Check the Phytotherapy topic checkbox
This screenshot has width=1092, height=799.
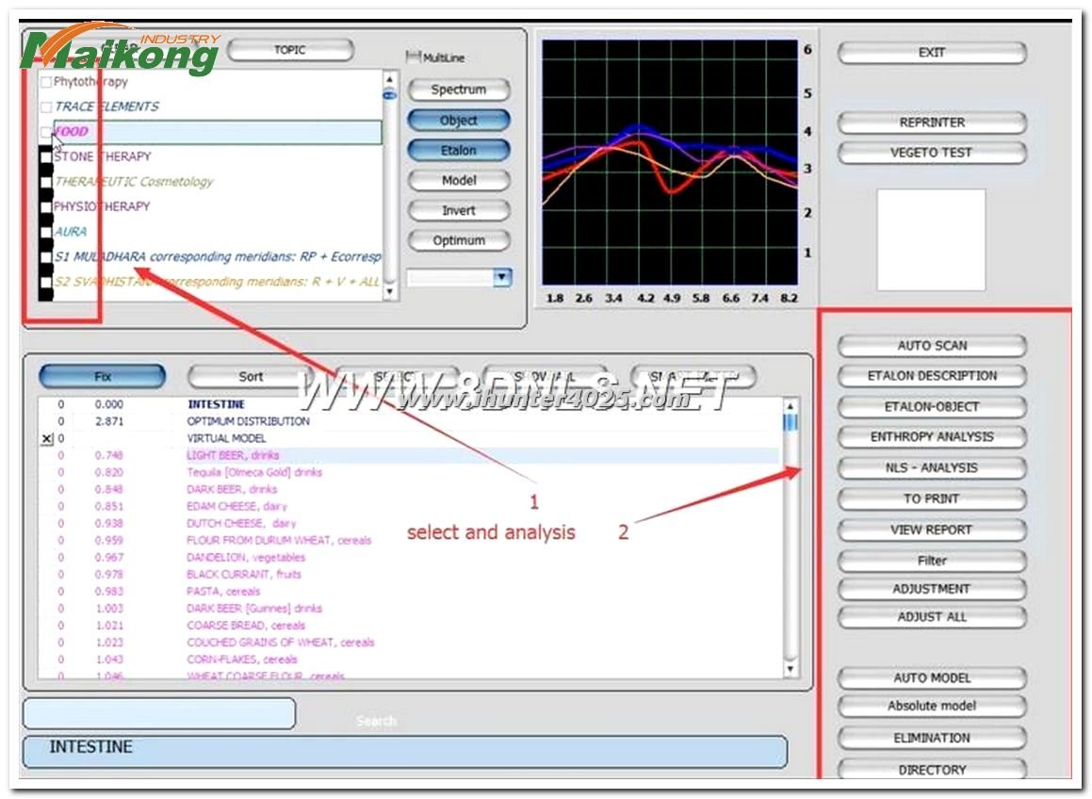point(46,83)
